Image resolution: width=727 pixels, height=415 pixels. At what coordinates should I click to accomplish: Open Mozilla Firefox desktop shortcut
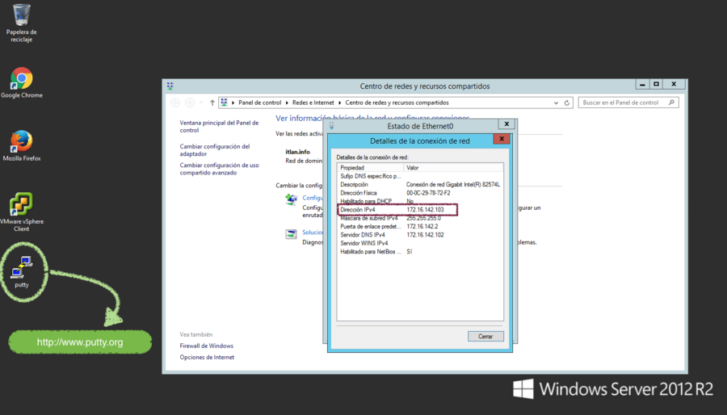point(22,142)
